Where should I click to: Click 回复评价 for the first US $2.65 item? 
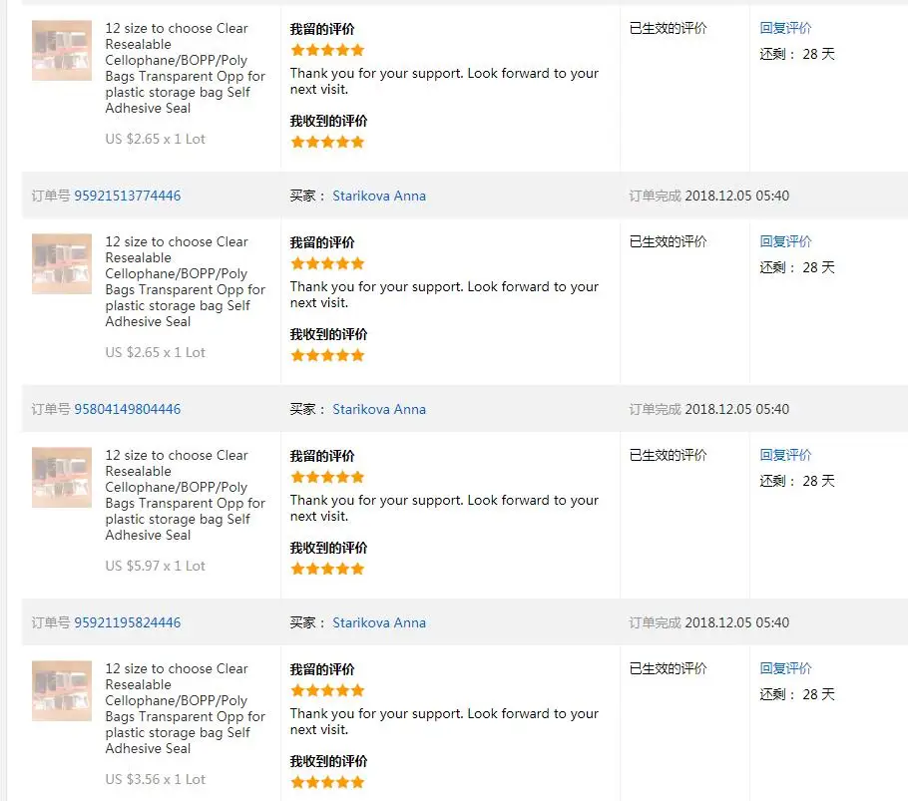[x=786, y=28]
